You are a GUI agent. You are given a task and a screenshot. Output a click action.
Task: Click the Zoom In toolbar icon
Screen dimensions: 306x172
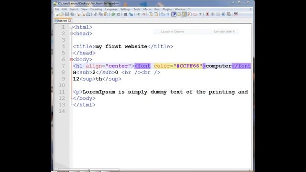[138, 14]
